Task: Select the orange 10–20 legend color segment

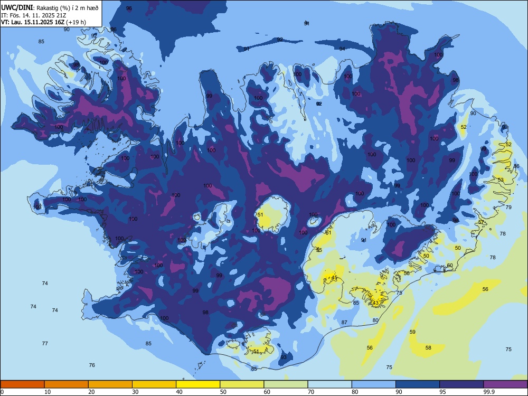Action: [67, 384]
